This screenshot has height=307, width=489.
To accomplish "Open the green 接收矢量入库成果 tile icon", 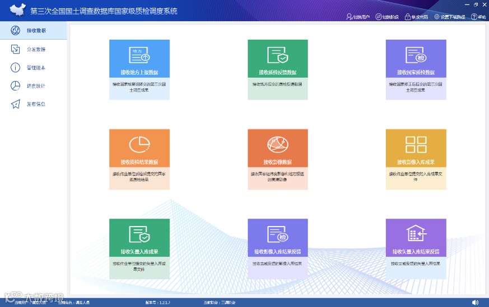I will 139,234.
